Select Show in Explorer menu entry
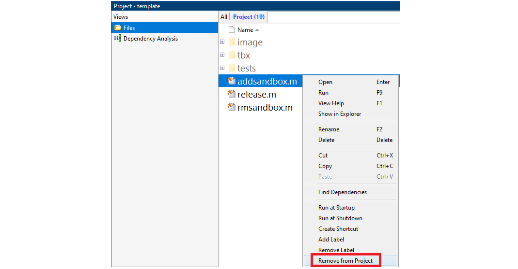This screenshot has height=269, width=518. click(340, 114)
